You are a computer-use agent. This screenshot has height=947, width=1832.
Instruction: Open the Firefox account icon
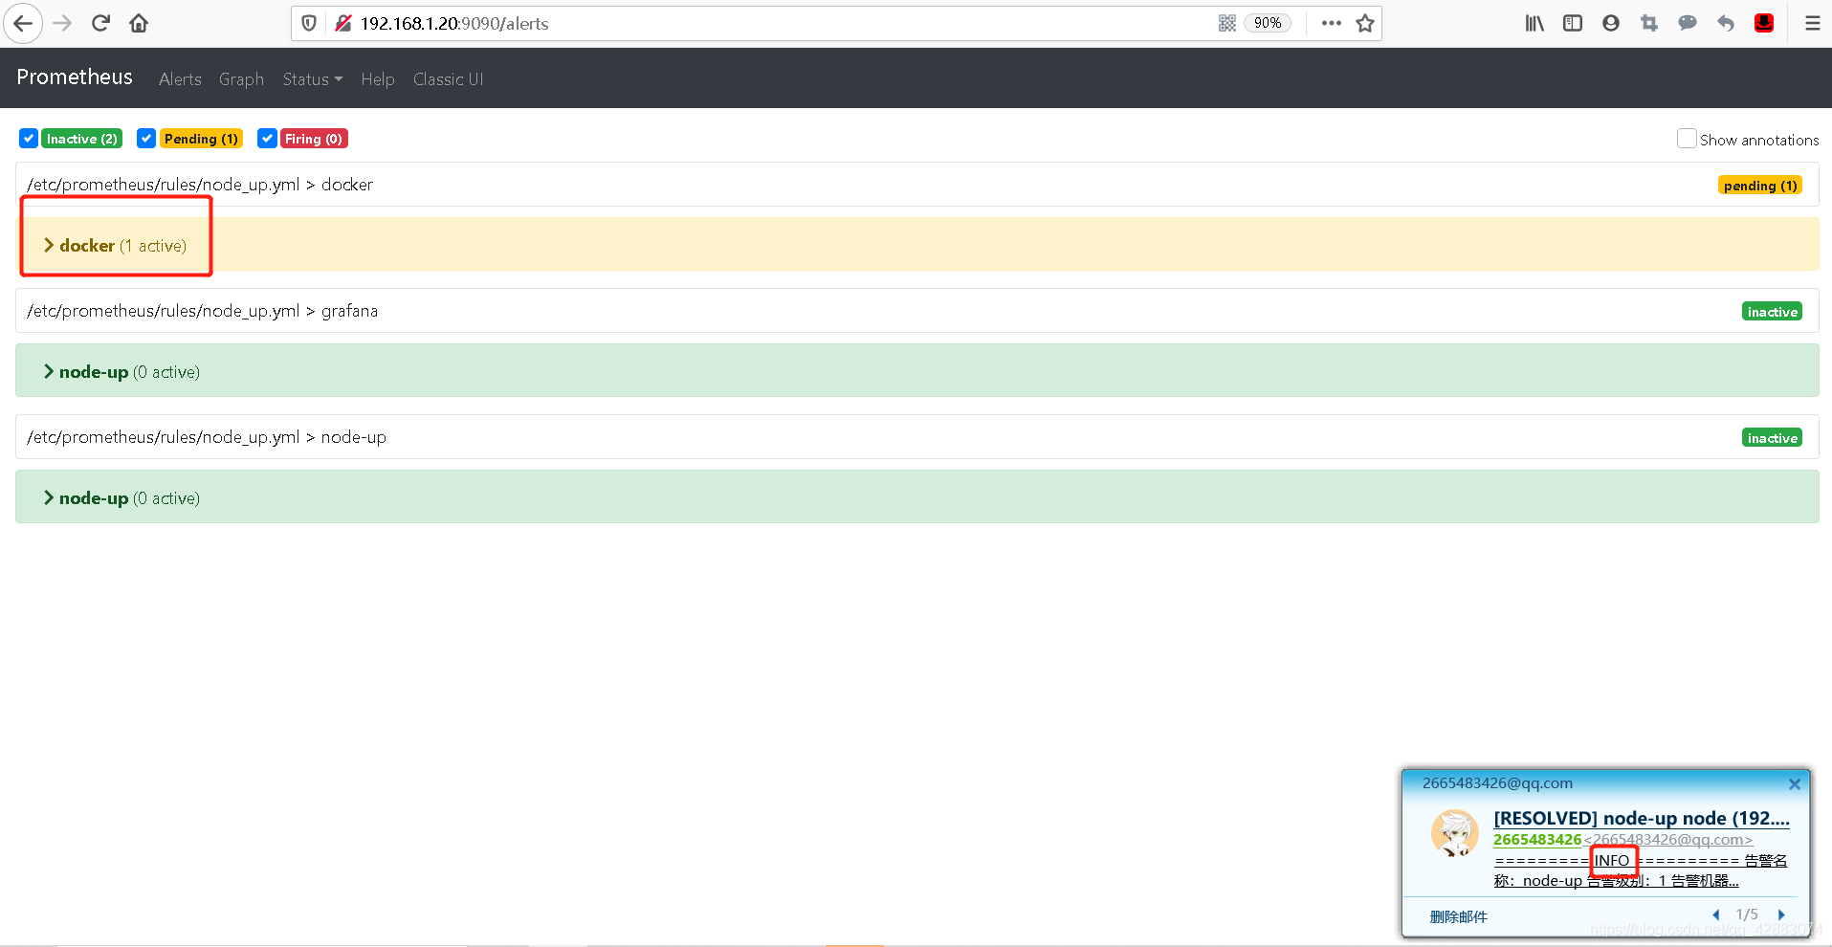pyautogui.click(x=1611, y=23)
